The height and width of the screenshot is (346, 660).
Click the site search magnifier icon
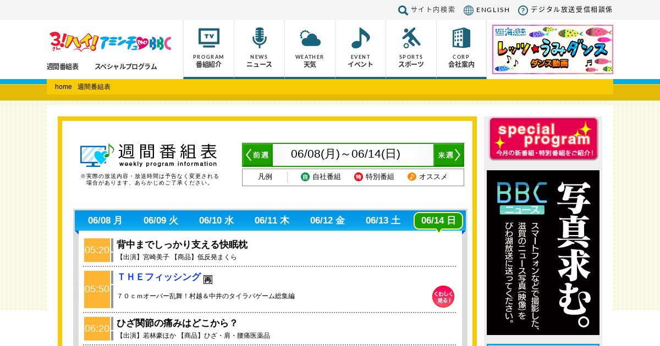click(x=403, y=10)
